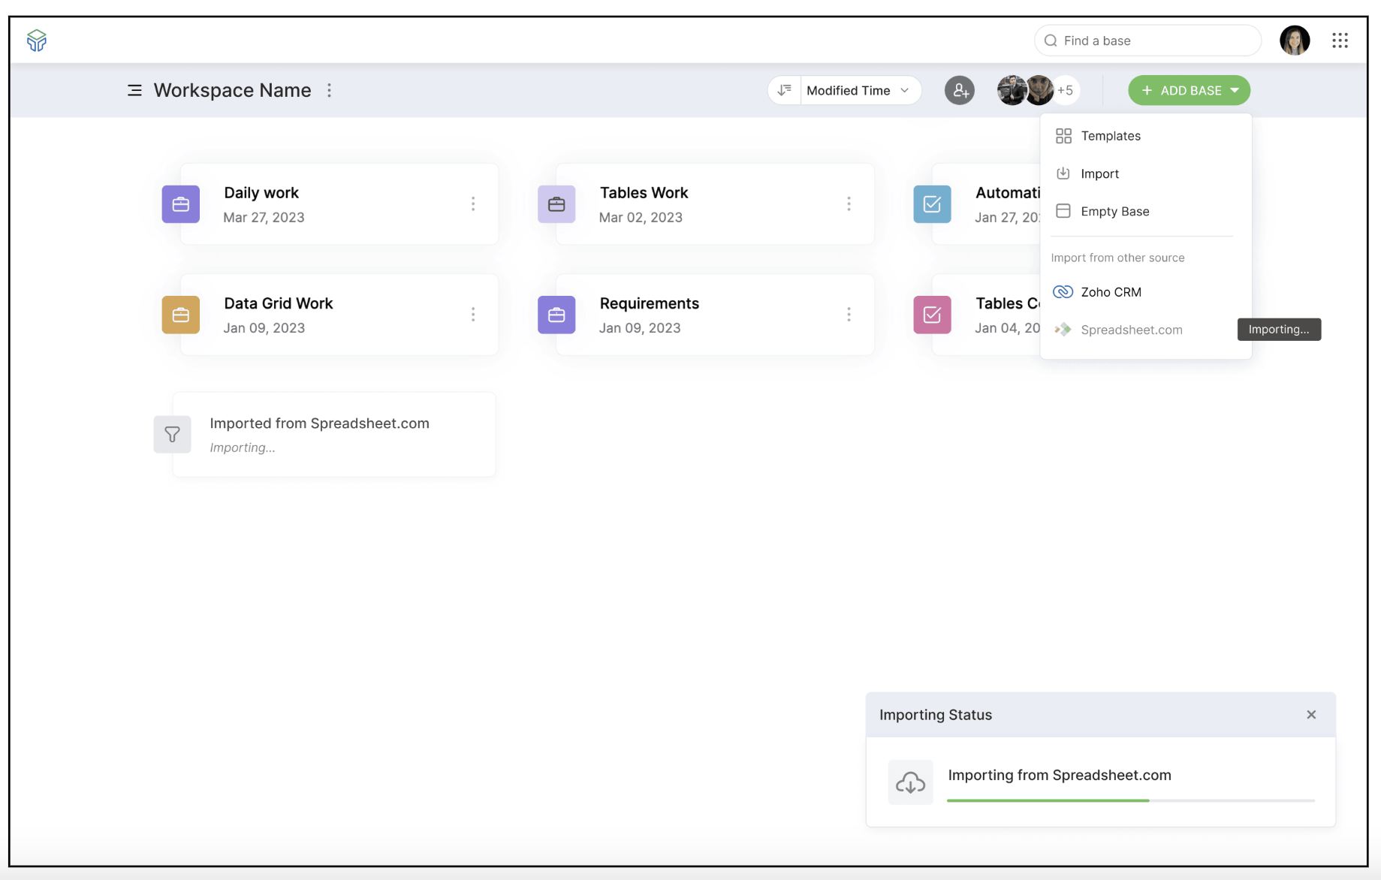Open the Requirements base more options
Viewport: 1381px width, 880px height.
tap(849, 315)
